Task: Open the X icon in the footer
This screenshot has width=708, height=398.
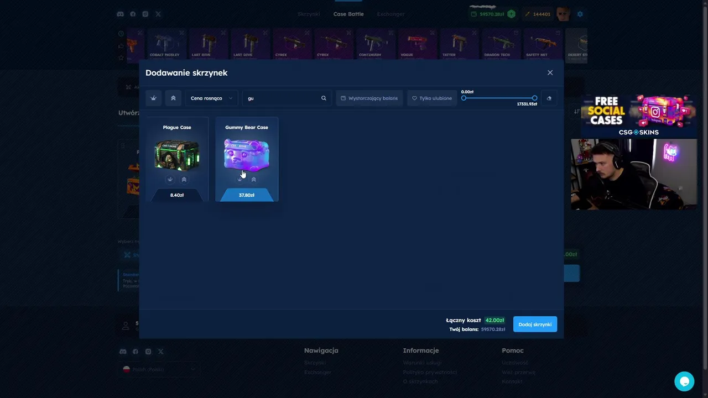Action: pyautogui.click(x=160, y=352)
